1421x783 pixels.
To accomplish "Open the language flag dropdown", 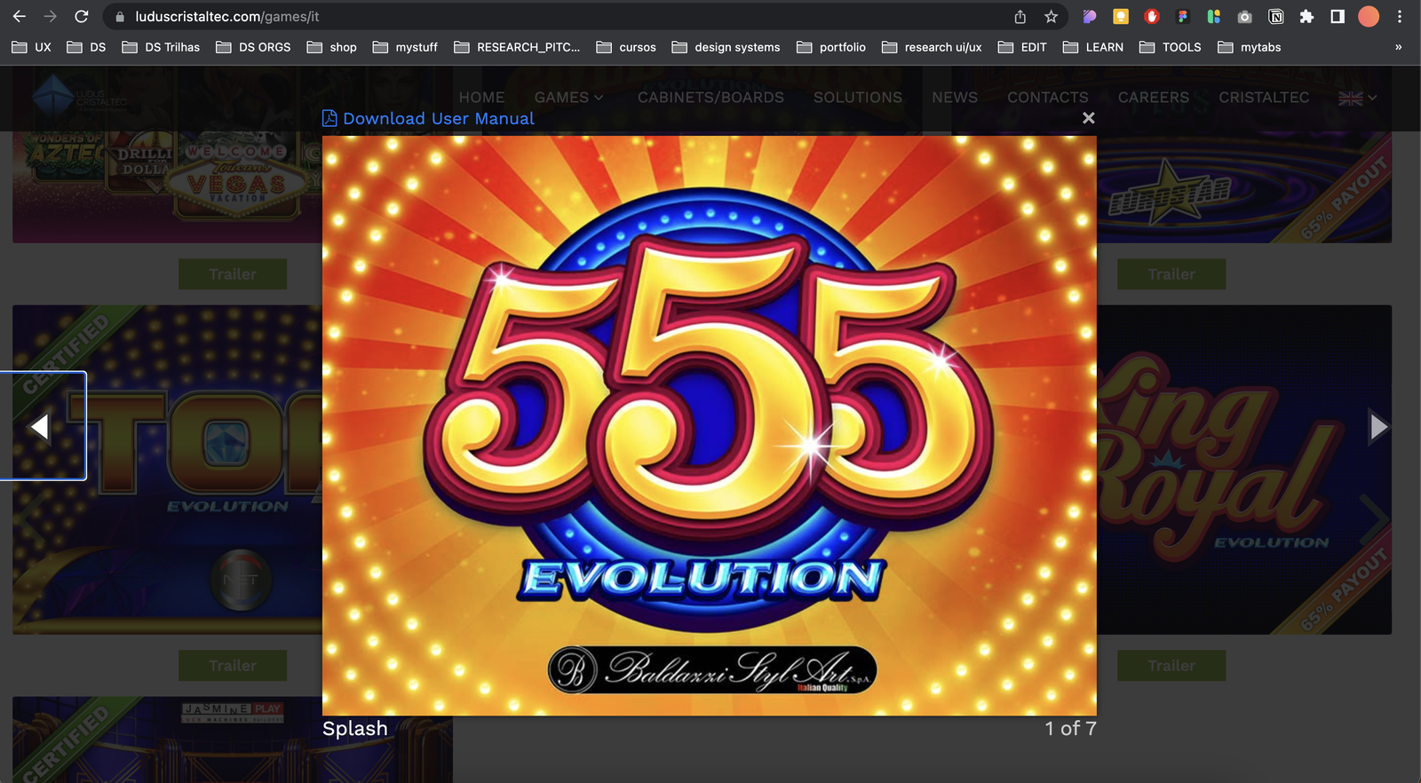I will tap(1357, 98).
